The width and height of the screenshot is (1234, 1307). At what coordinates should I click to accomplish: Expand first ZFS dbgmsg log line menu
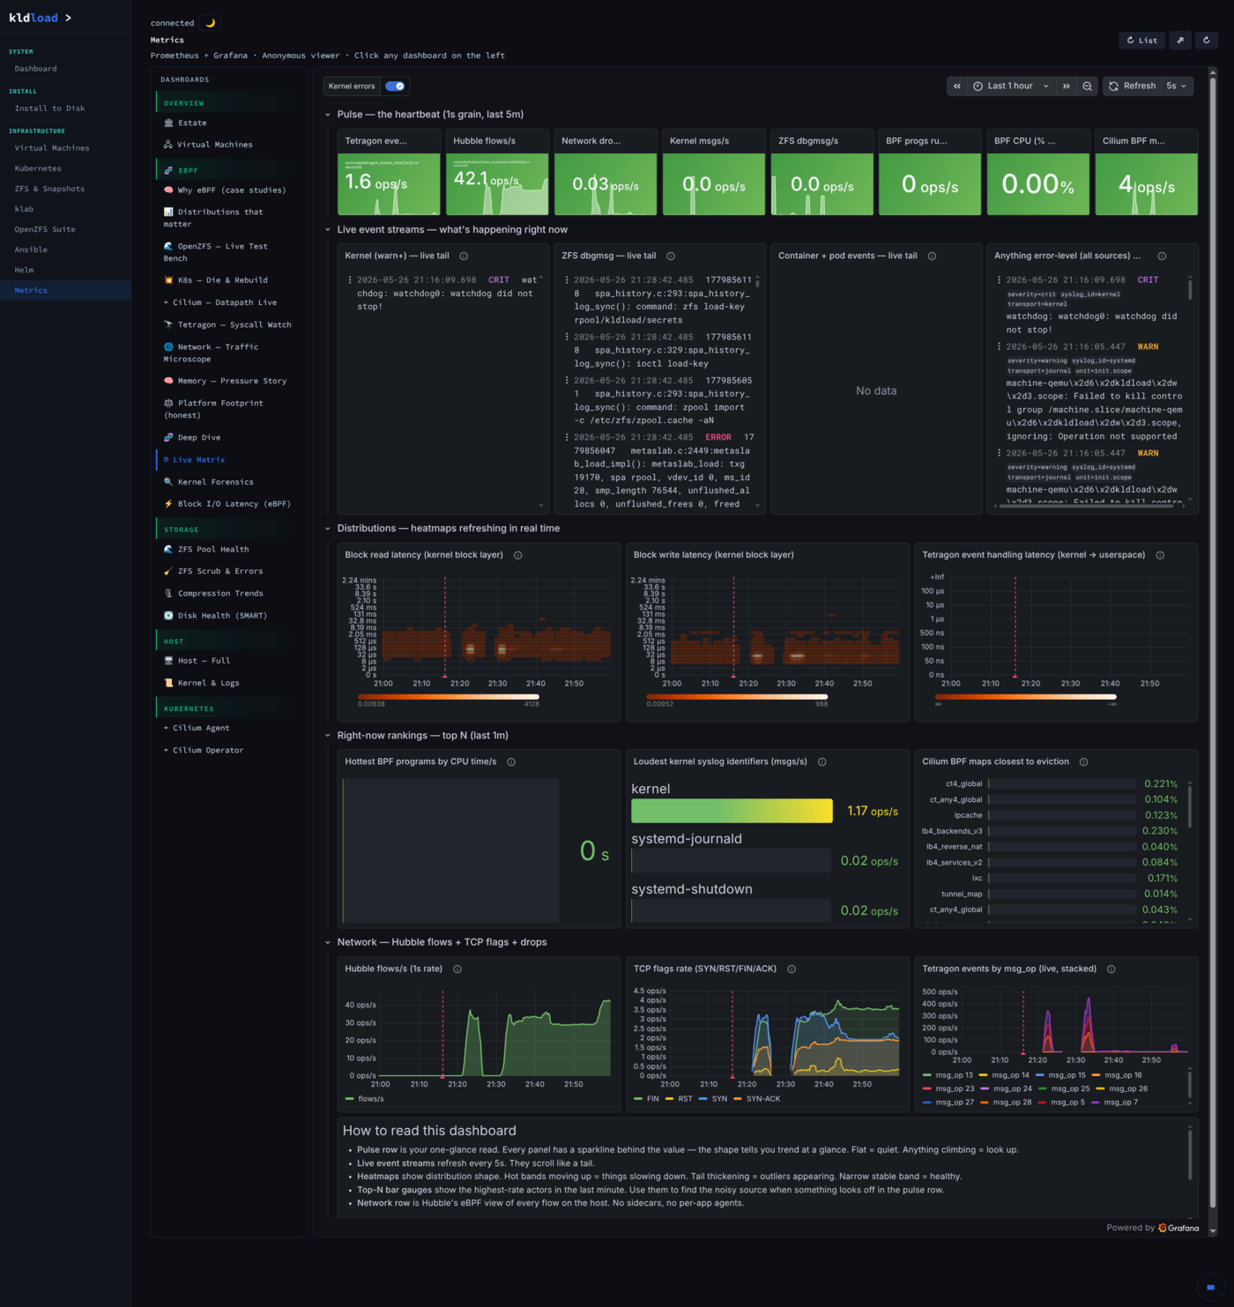[x=567, y=280]
